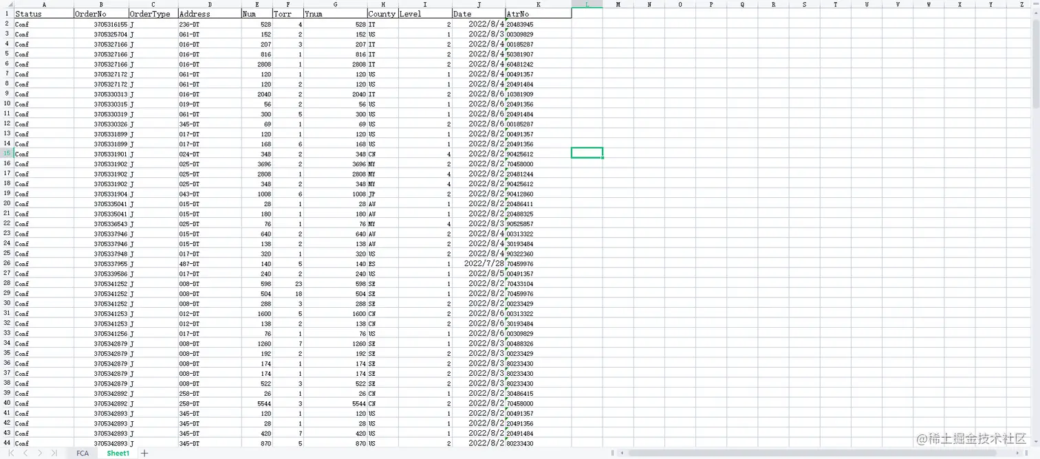Select the County header cell
The image size is (1040, 459).
(x=382, y=14)
